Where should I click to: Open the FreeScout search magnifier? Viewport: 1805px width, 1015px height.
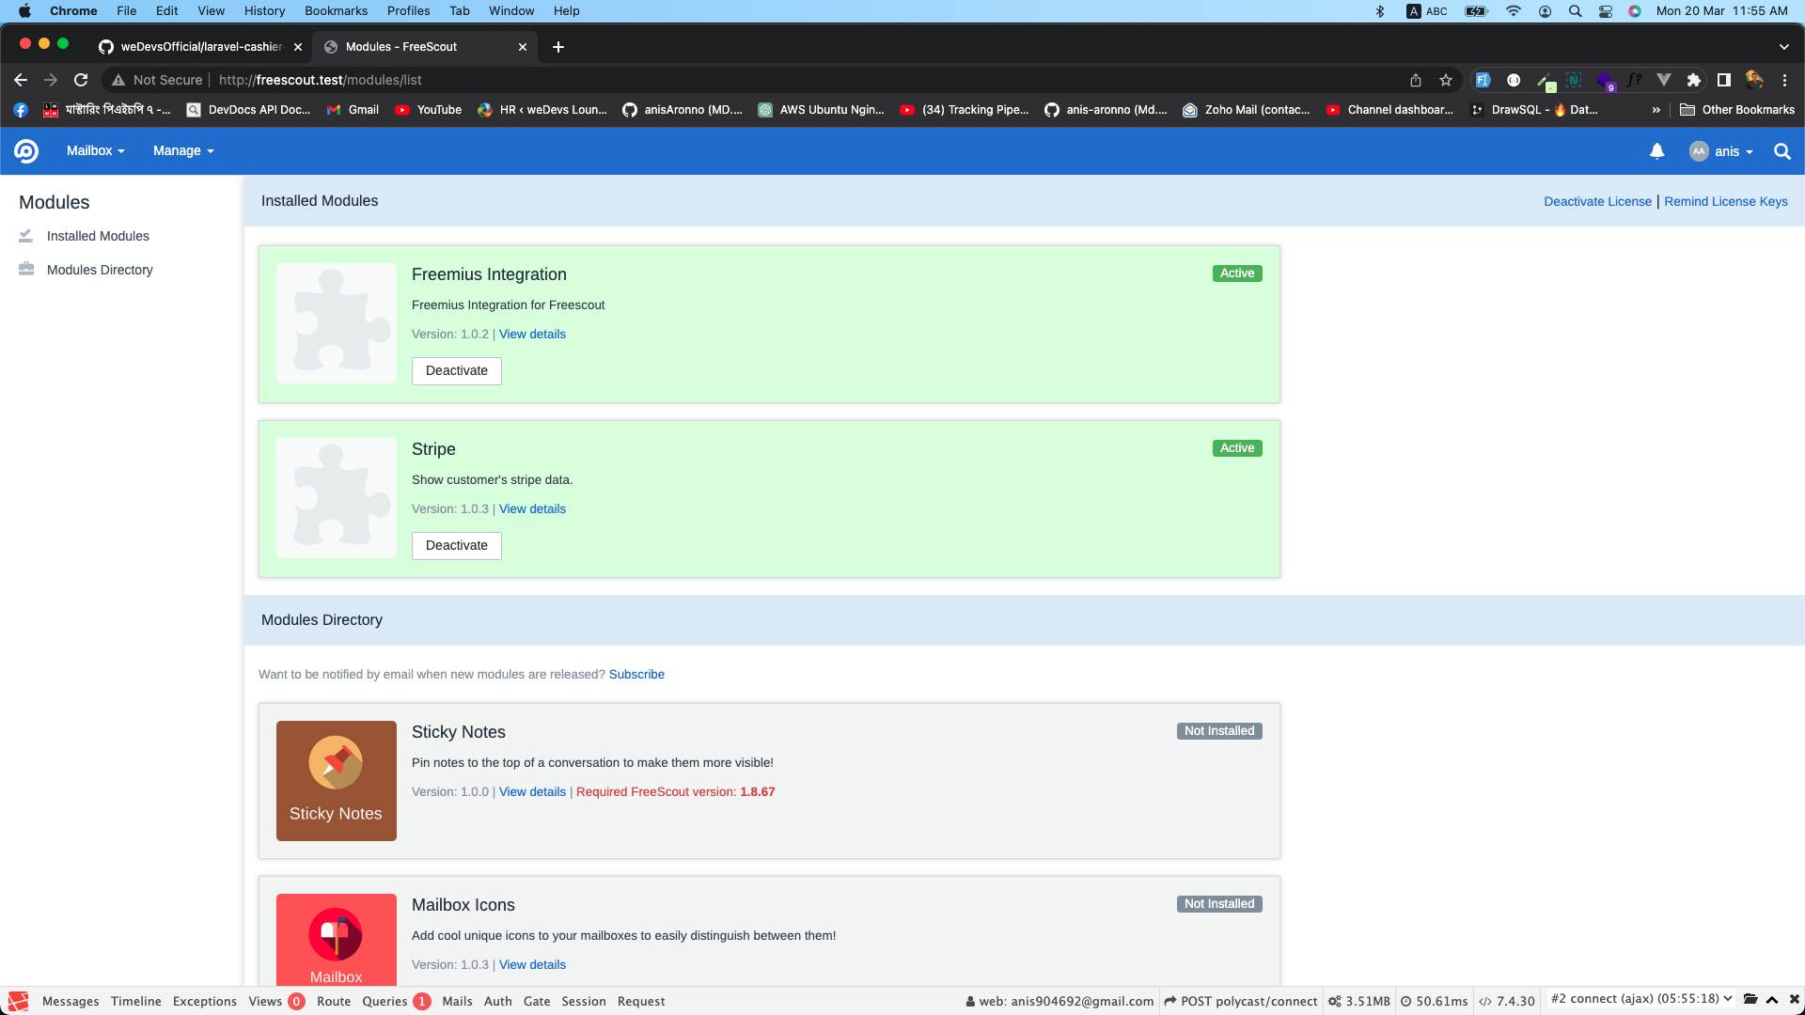[1781, 151]
